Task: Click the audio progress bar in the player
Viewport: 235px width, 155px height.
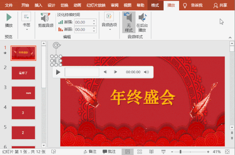Action: coord(82,72)
